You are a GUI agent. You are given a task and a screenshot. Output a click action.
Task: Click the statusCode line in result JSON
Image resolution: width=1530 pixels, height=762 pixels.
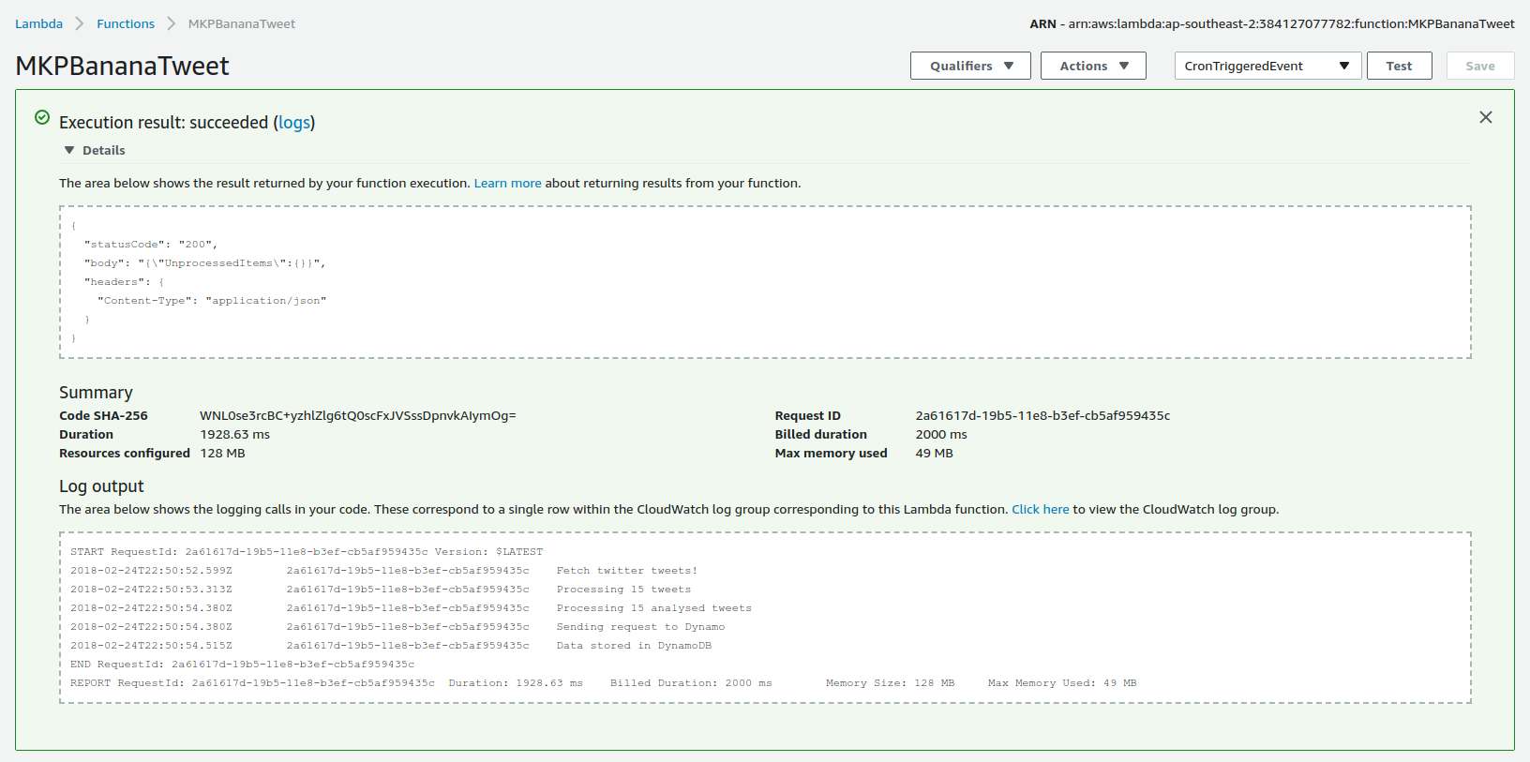click(x=151, y=245)
